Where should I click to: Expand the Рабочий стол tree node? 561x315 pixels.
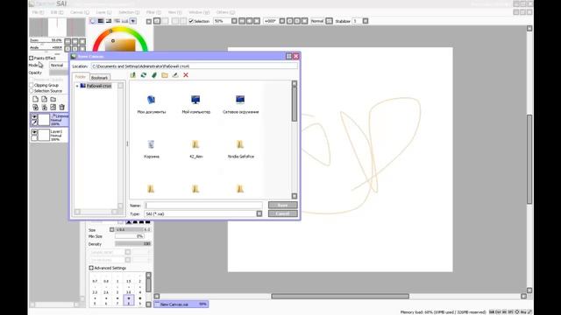click(x=77, y=86)
